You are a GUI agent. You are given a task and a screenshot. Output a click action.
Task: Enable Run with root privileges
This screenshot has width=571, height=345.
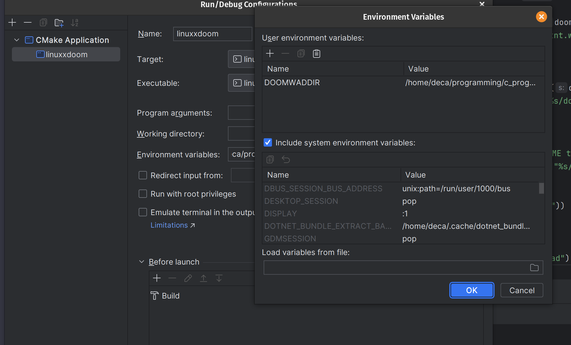143,194
